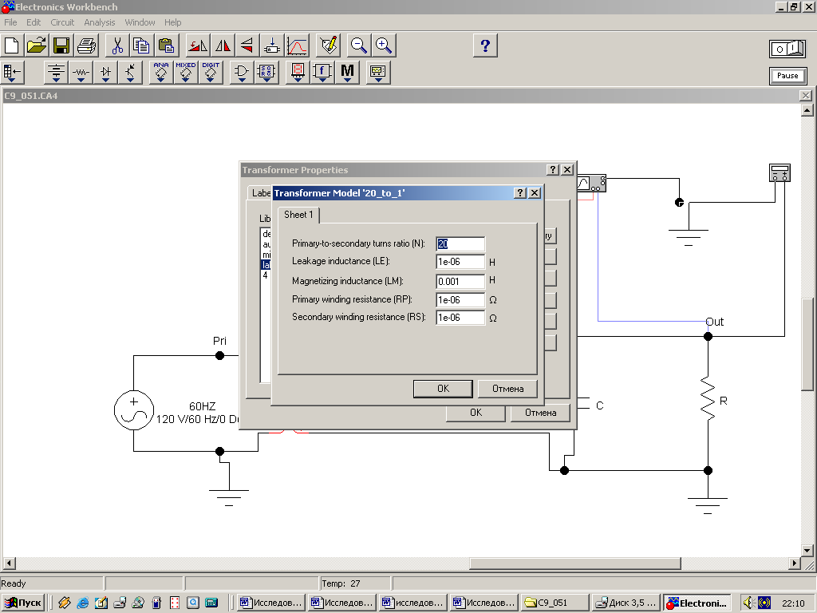Viewport: 817px width, 613px height.
Task: Open the Mixed ICs parts bin
Action: [185, 72]
